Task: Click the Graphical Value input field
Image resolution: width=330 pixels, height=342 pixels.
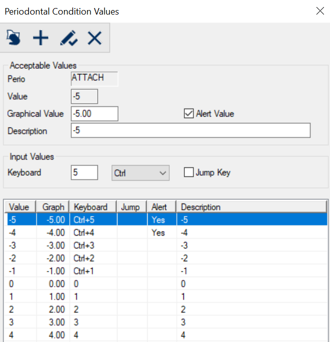Action: (94, 113)
